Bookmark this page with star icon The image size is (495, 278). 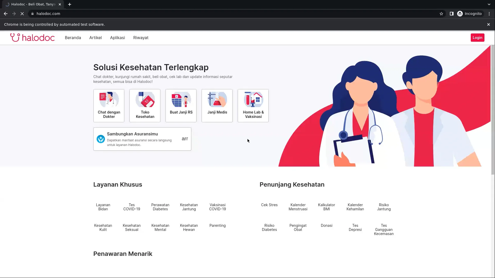(x=441, y=14)
